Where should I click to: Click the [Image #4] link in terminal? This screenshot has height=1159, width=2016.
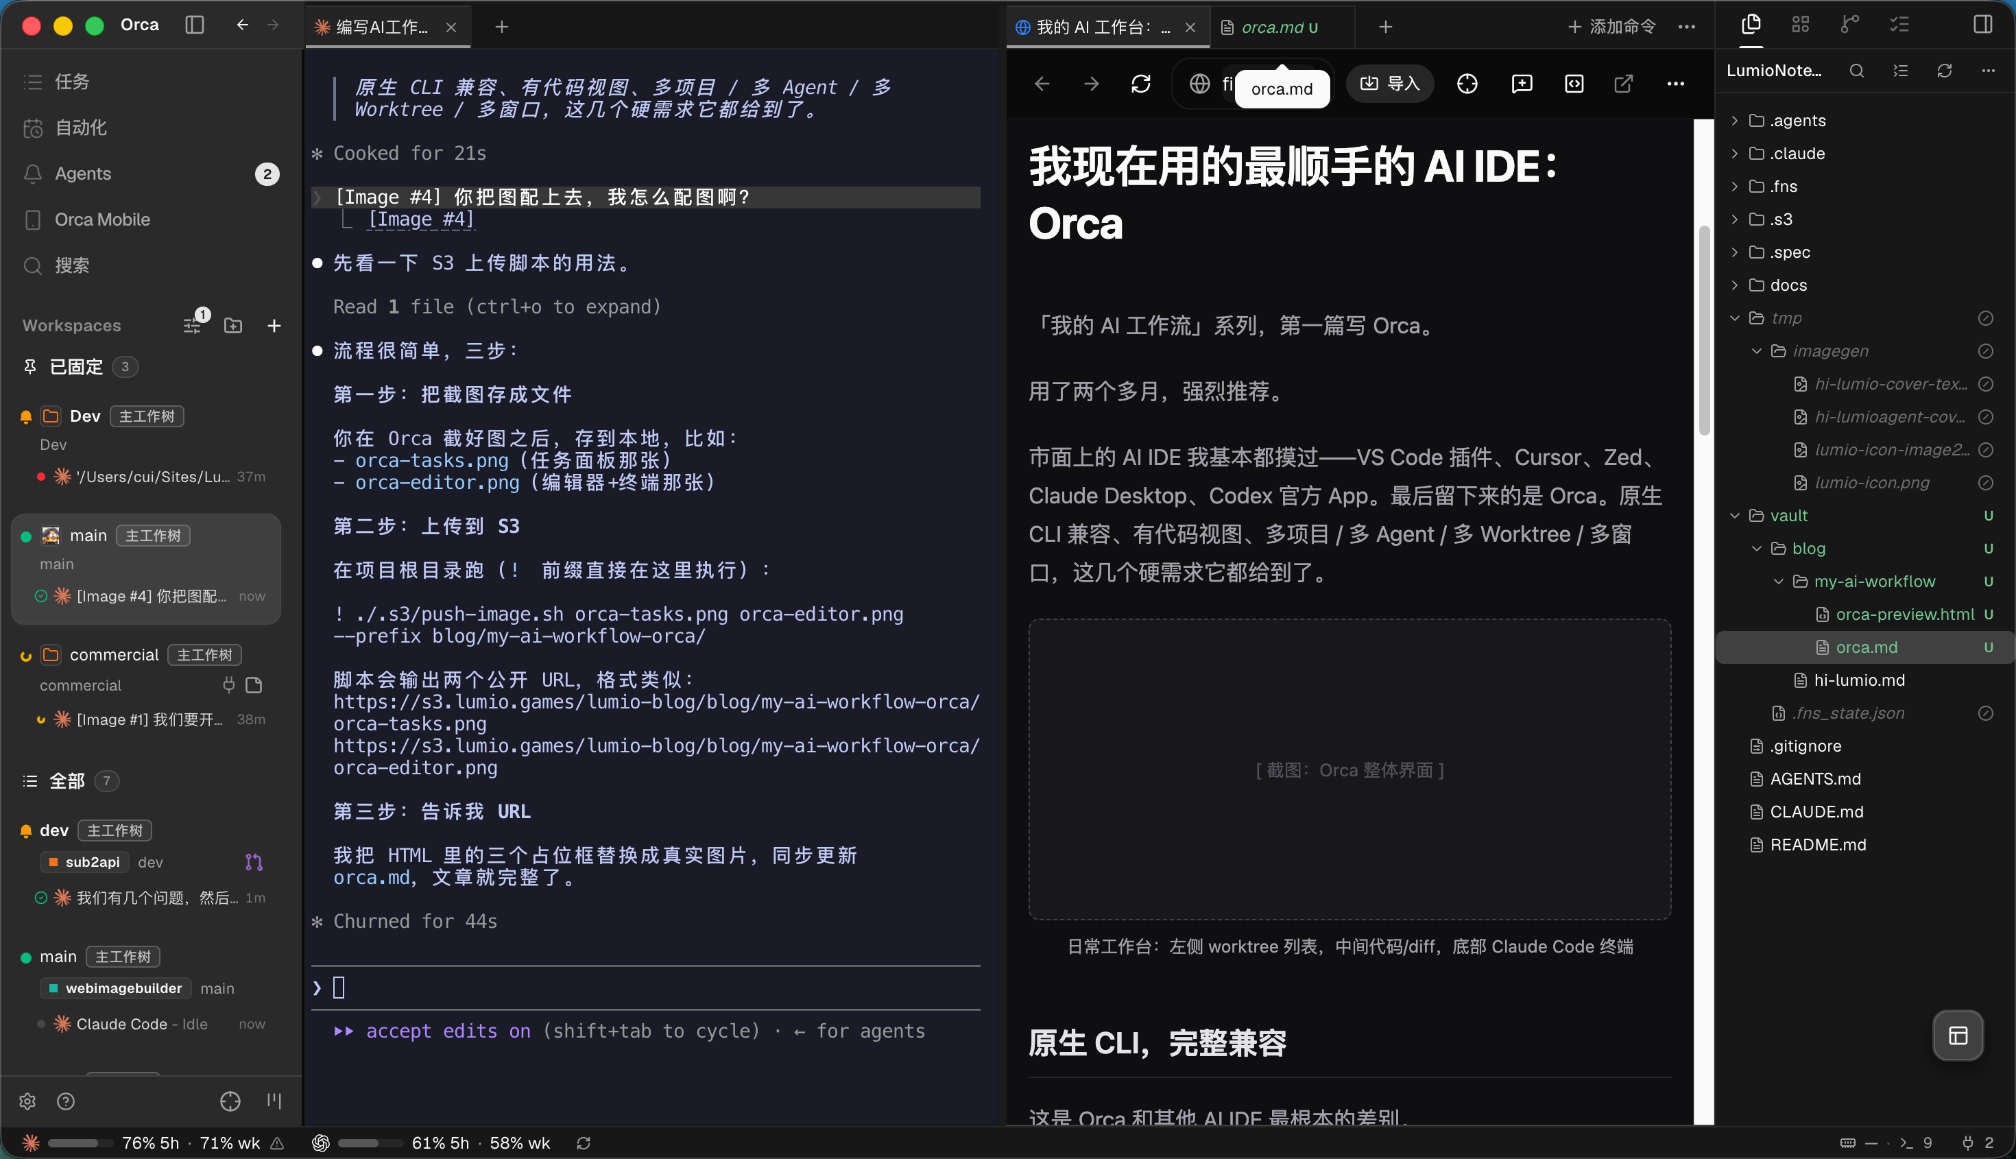421,219
